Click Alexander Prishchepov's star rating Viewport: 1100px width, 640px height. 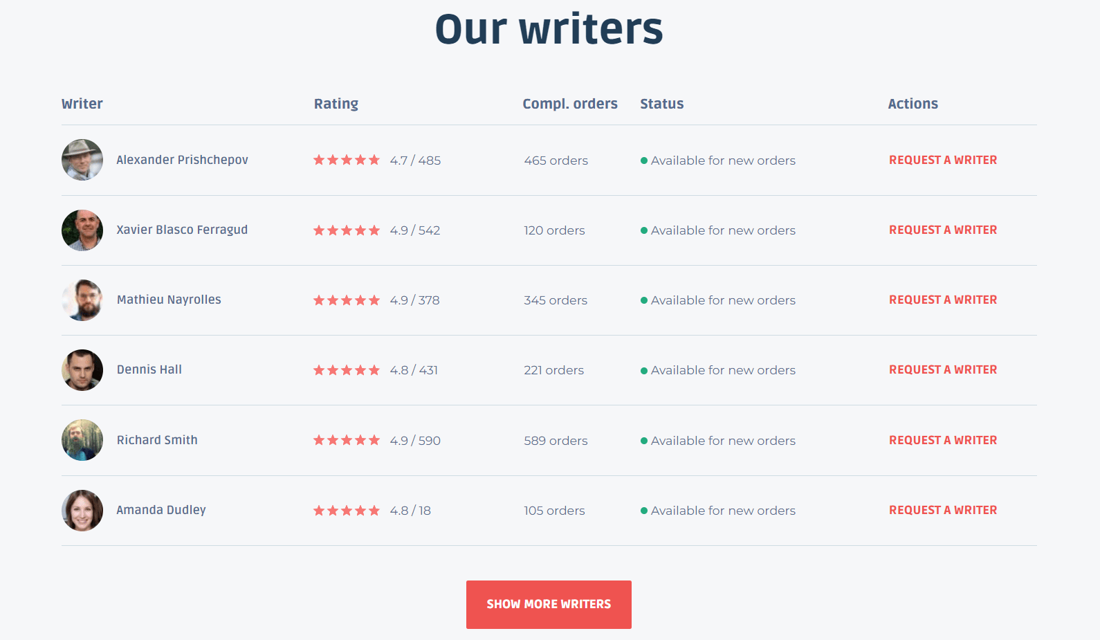tap(347, 160)
